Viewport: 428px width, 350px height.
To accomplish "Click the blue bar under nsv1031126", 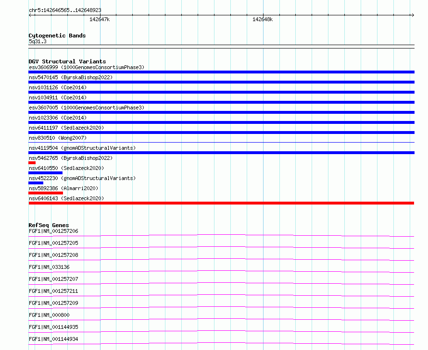I will (221, 92).
